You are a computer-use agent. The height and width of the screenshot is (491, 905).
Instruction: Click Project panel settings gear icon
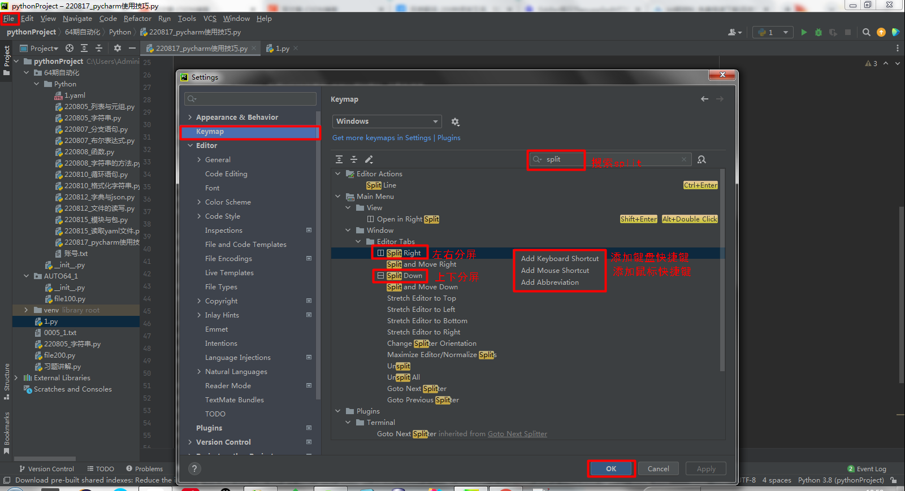(118, 48)
